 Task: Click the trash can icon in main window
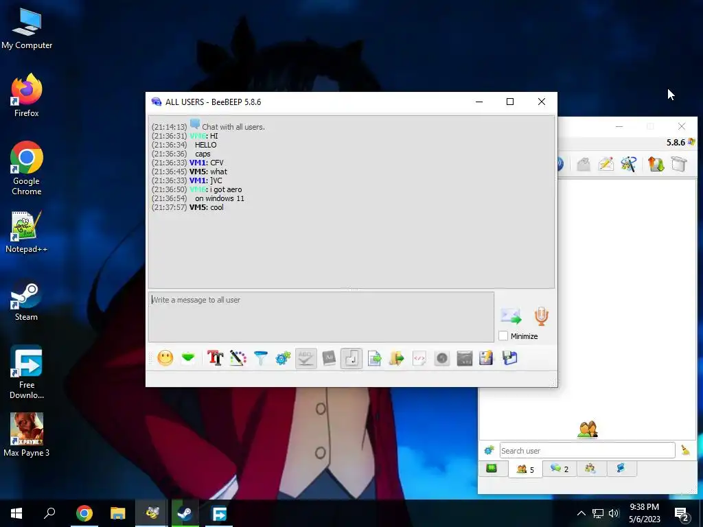(x=679, y=164)
